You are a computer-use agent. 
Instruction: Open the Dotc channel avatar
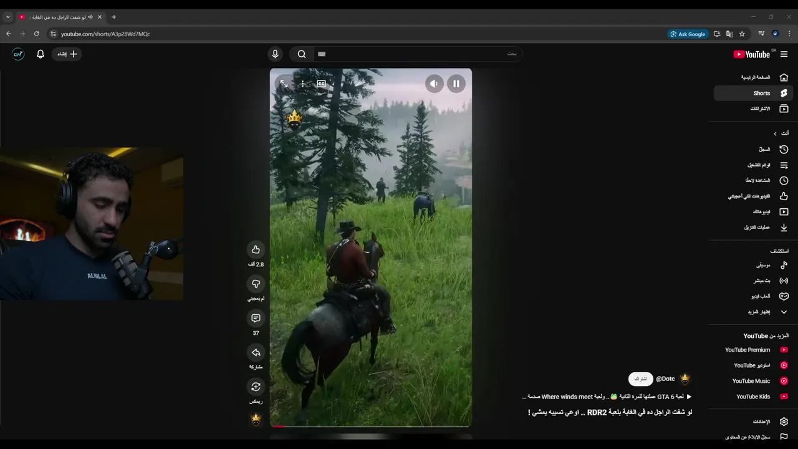pos(685,379)
